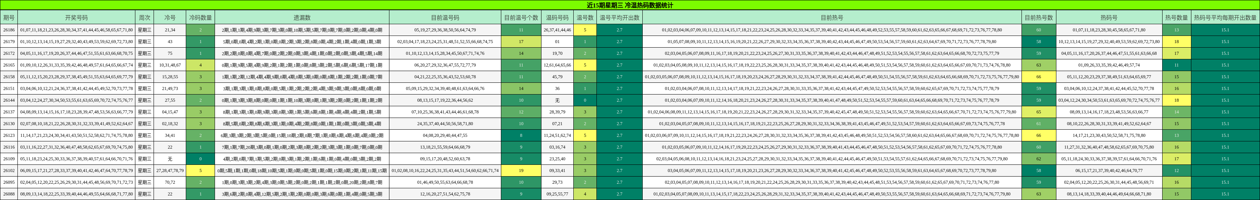Image resolution: width=1260 pixels, height=200 pixels.
Task: Click cold count '0' in row 26109
Action: (201, 158)
